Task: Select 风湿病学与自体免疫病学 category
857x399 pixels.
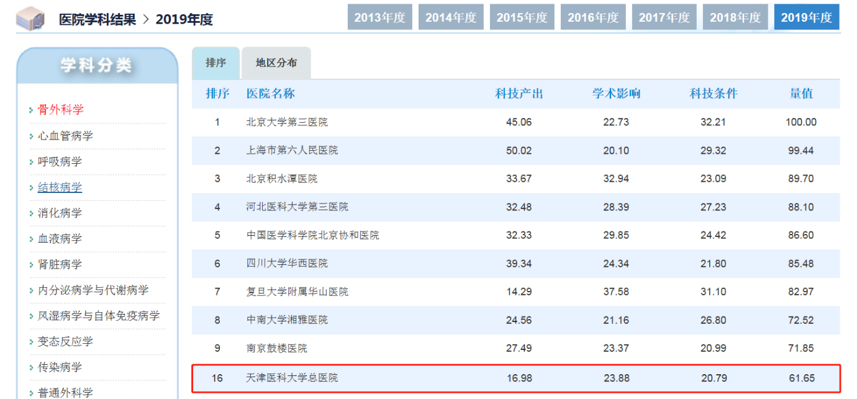Action: click(x=99, y=316)
